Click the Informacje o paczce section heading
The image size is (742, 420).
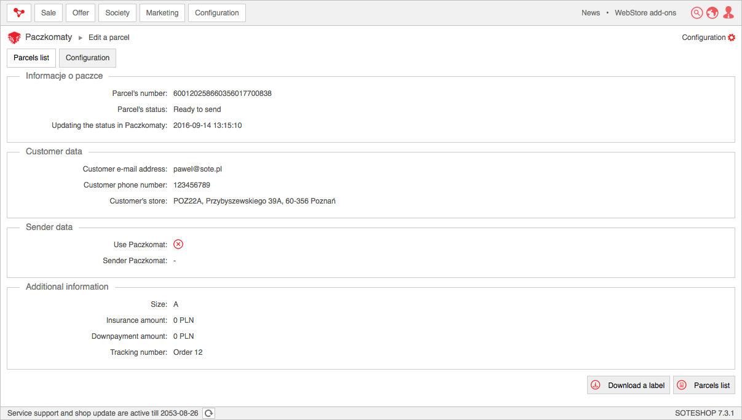[x=65, y=76]
